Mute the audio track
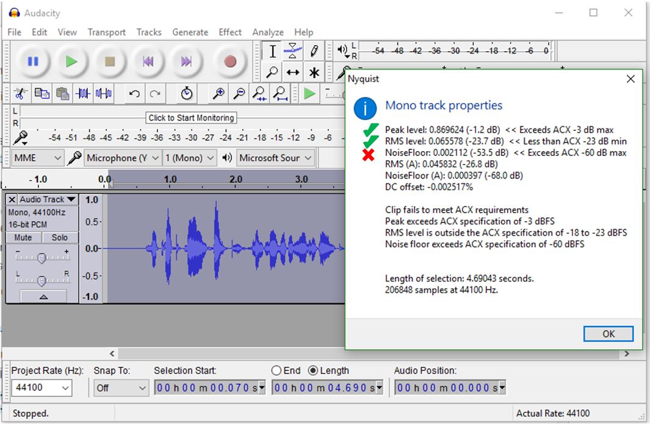The width and height of the screenshot is (650, 424). coord(23,237)
